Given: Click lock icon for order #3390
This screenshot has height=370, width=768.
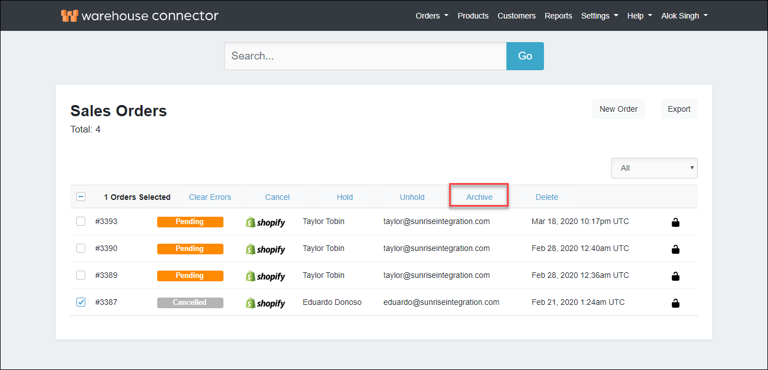Looking at the screenshot, I should point(675,249).
